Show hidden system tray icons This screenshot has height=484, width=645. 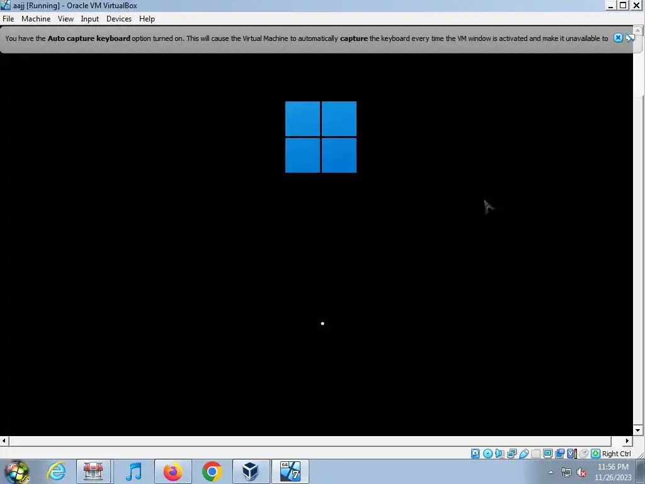(x=551, y=472)
